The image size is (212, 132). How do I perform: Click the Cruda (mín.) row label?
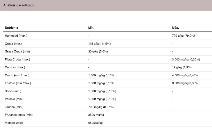[x=13, y=44]
